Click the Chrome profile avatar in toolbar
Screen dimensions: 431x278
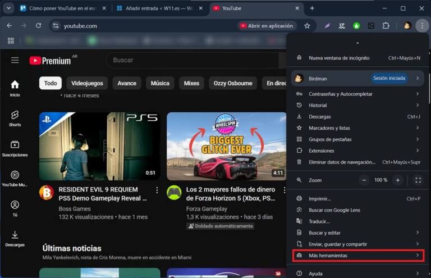point(407,26)
